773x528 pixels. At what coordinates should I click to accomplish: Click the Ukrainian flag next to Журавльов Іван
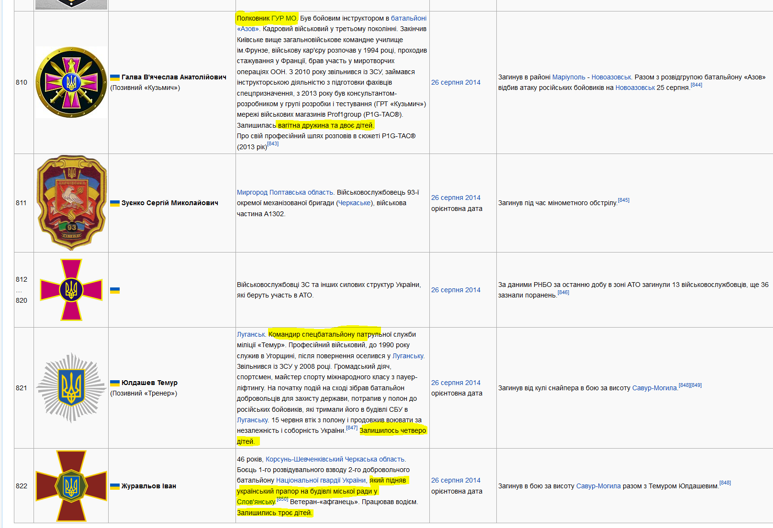click(x=115, y=486)
